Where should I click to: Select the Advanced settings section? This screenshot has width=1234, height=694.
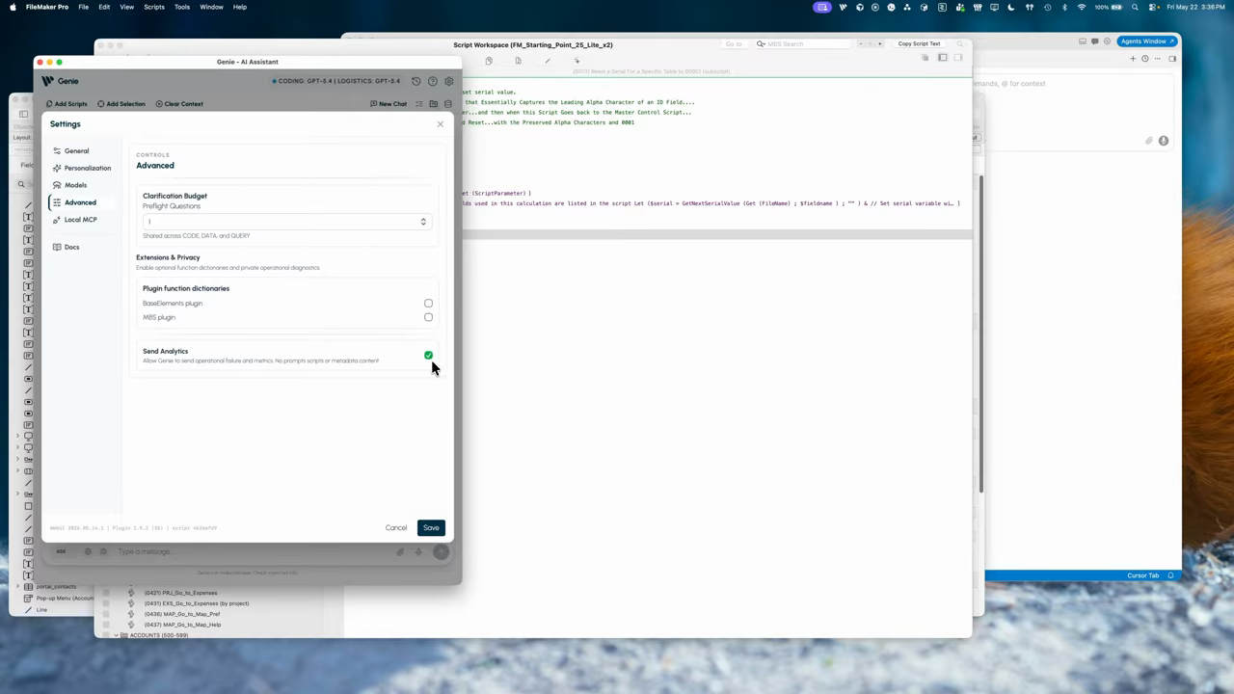point(80,202)
